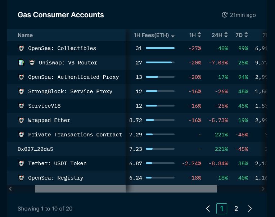Click the 7.23 fee value for 0x027…22da5
275x217 pixels.
[x=136, y=149]
